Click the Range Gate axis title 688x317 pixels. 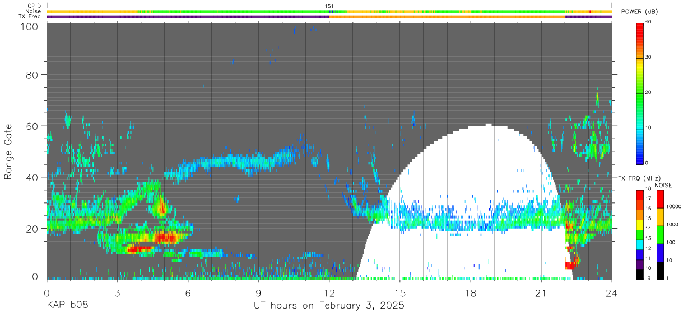8,152
